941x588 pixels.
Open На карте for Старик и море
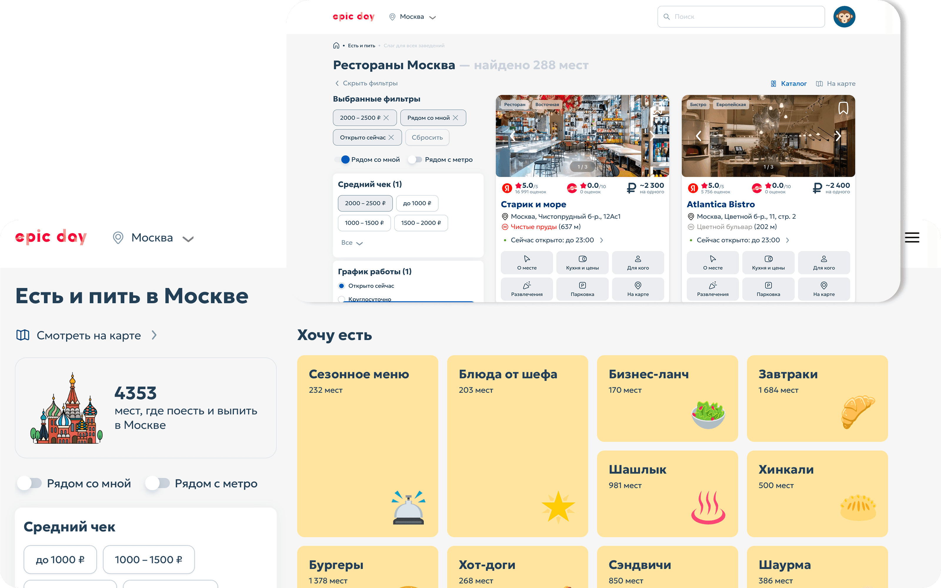pyautogui.click(x=638, y=289)
